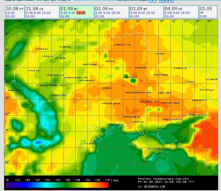Click the Львів city label on map

[34, 70]
